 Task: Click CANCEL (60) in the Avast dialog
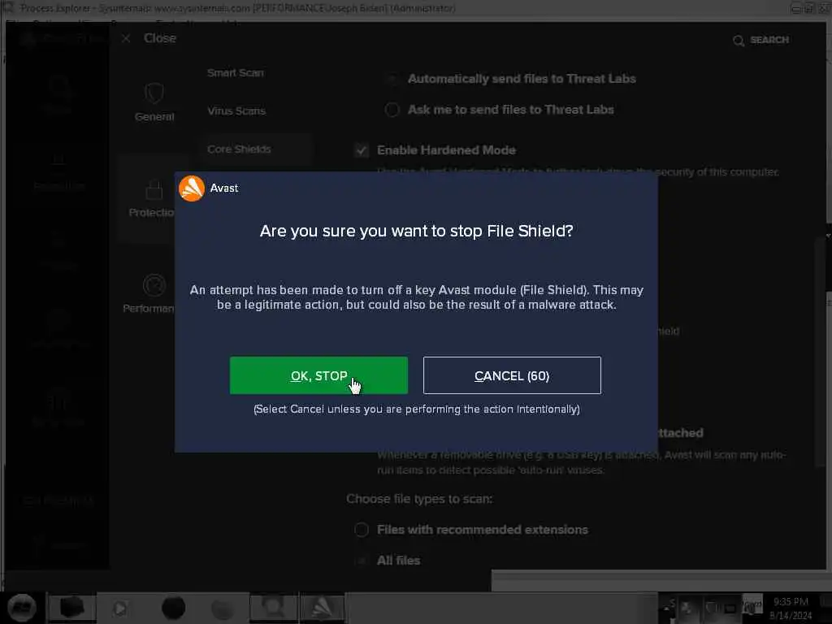(512, 375)
